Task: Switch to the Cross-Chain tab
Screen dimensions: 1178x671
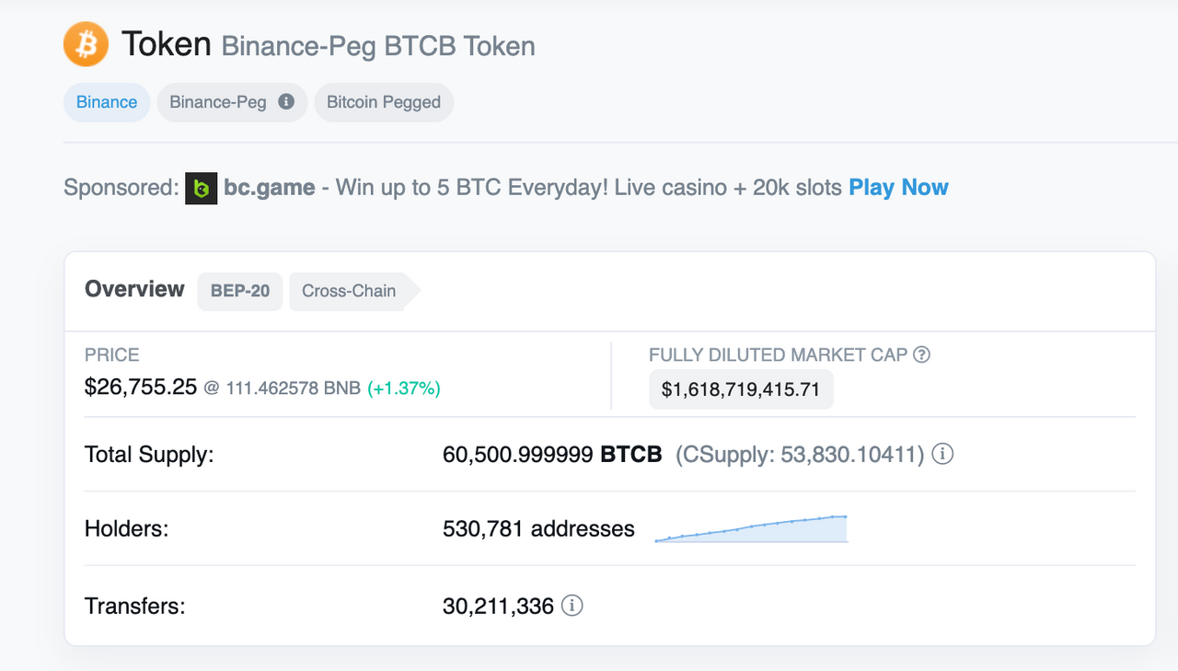Action: click(x=348, y=291)
